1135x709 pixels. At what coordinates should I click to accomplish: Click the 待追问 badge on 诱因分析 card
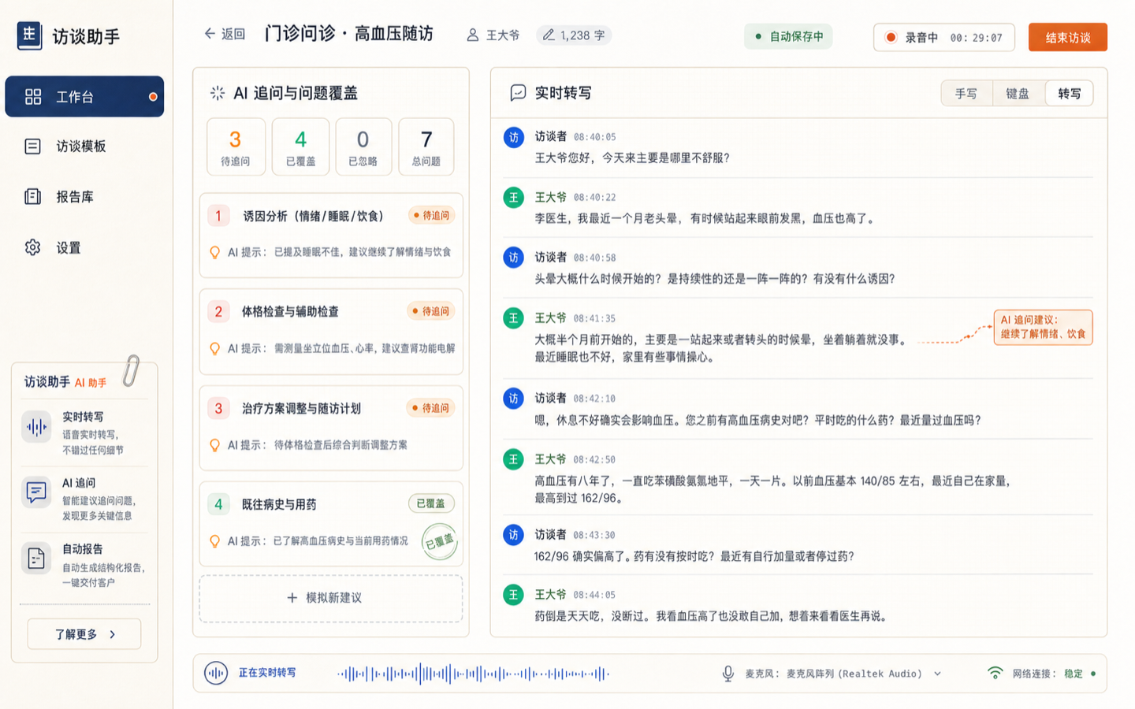[x=432, y=215]
